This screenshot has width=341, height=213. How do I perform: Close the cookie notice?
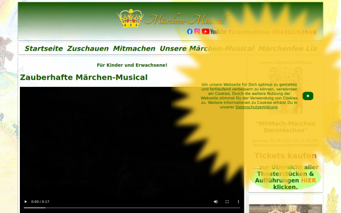tap(307, 96)
